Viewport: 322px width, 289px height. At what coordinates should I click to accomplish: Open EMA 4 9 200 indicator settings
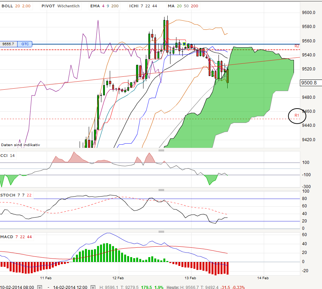(x=104, y=6)
